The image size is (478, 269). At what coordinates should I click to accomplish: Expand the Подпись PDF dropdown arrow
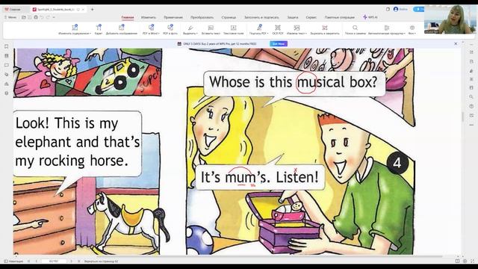[x=267, y=34]
